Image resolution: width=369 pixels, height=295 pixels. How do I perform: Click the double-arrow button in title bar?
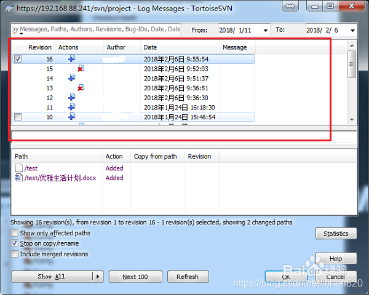290,6
